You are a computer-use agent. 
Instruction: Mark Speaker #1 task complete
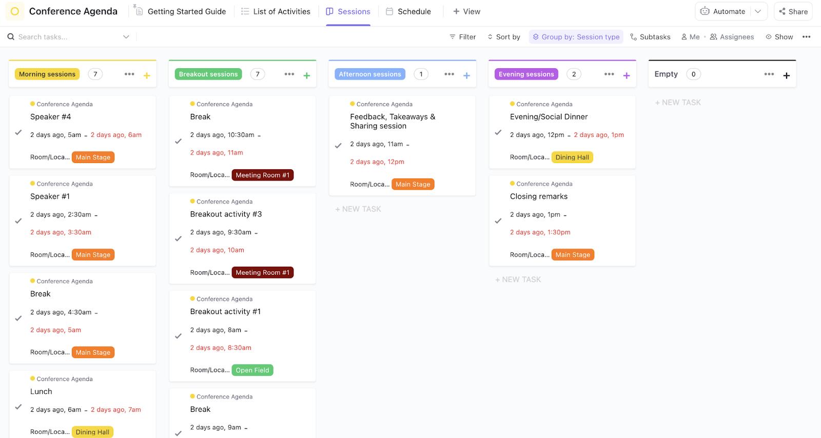click(18, 221)
